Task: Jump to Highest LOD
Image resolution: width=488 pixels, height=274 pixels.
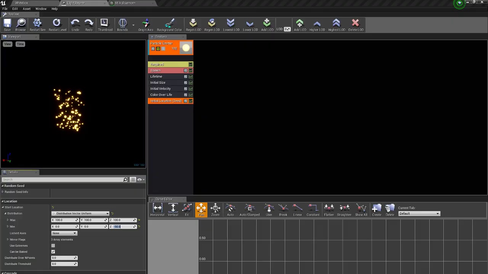Action: (336, 25)
